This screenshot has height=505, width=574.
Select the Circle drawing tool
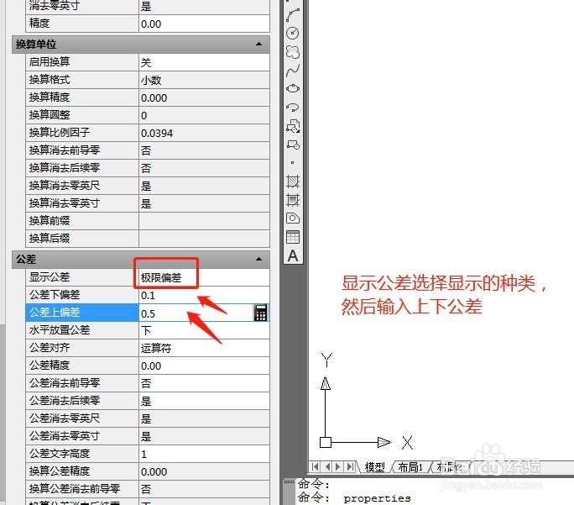point(293,33)
